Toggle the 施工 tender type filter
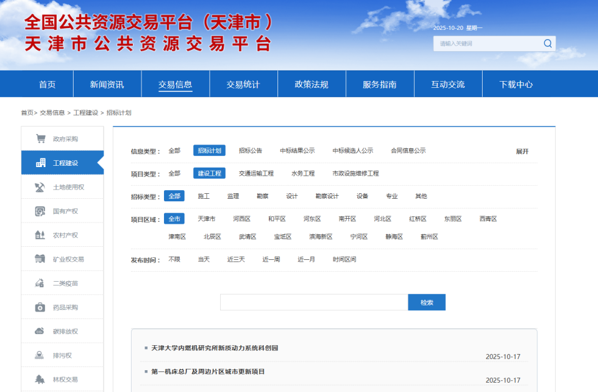Viewport: 598px width, 392px height. click(205, 196)
